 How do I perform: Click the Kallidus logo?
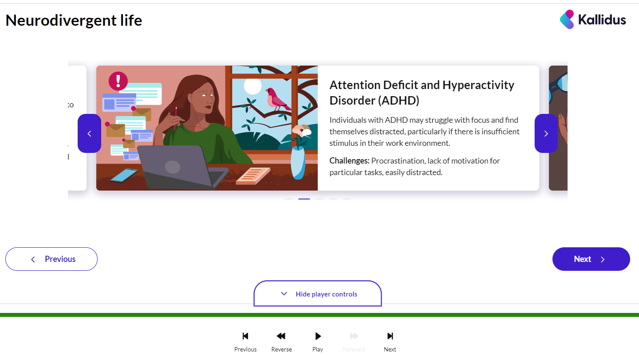[593, 20]
